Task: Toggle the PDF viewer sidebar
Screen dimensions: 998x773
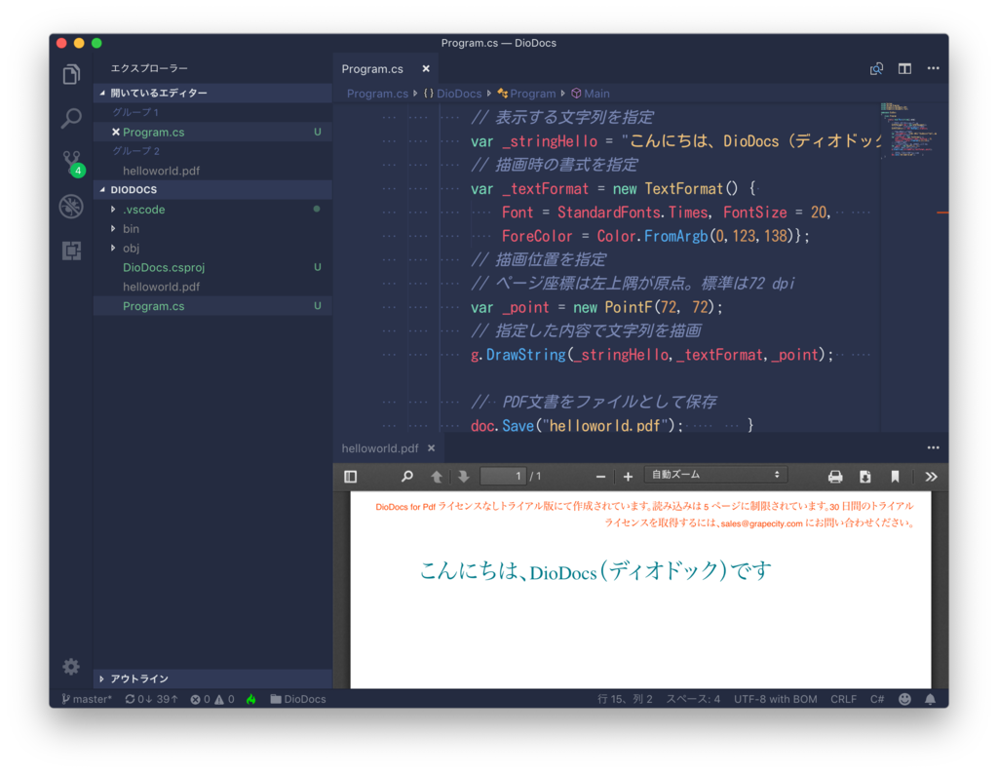Action: pos(351,477)
